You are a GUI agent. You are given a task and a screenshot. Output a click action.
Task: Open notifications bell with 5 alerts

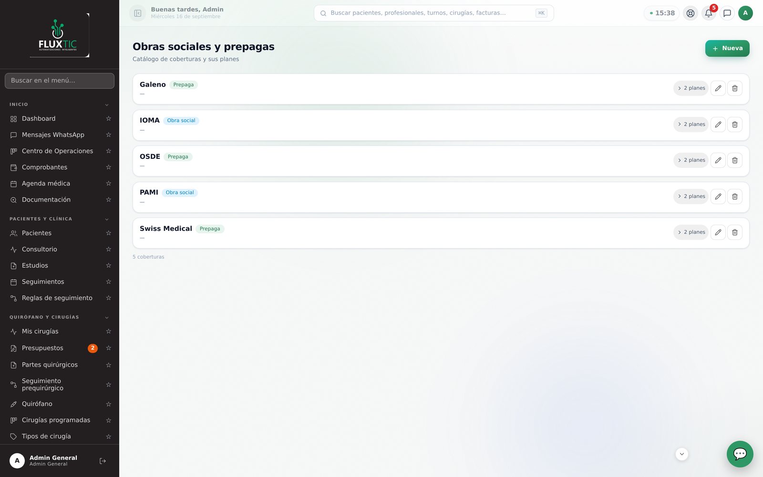(x=709, y=13)
